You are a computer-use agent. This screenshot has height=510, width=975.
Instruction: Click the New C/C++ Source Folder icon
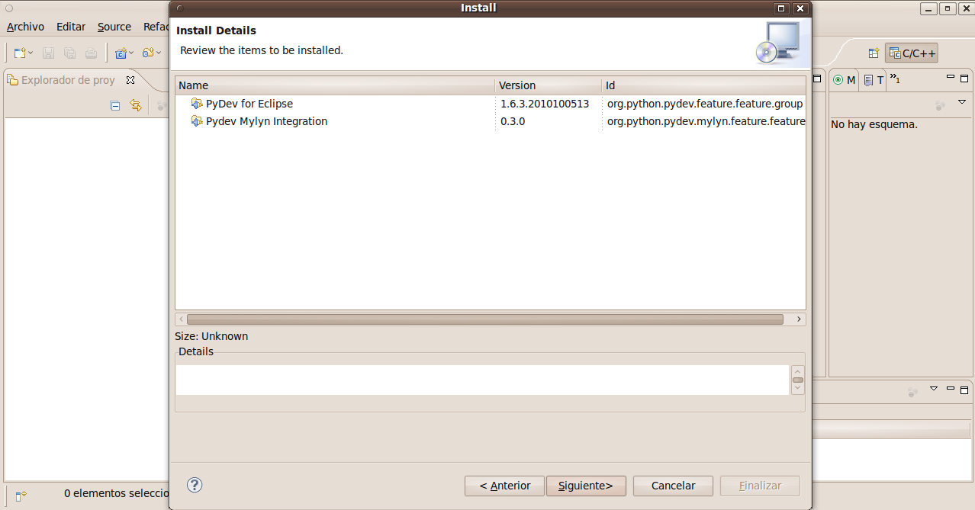148,53
